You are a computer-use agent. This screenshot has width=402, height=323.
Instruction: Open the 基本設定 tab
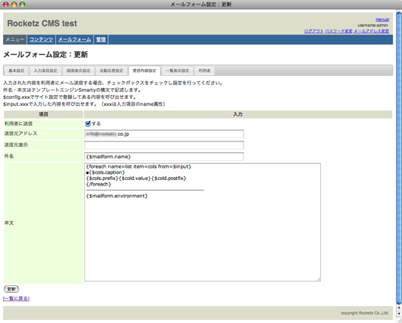click(16, 70)
